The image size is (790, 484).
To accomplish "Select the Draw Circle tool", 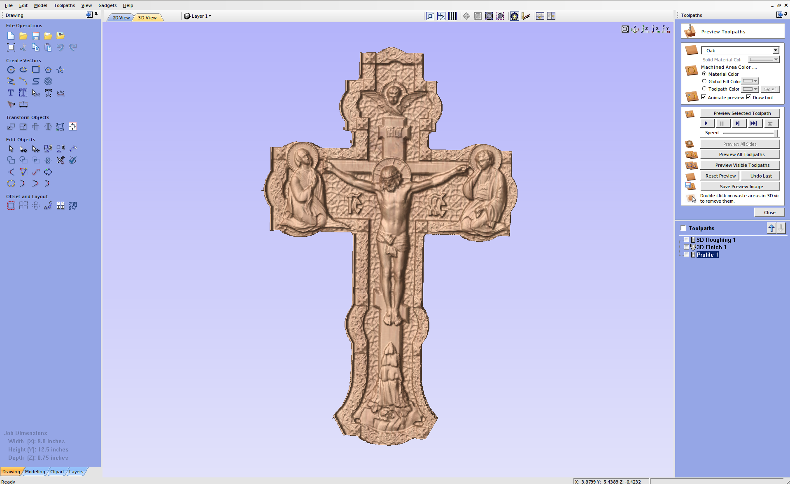I will click(x=11, y=70).
